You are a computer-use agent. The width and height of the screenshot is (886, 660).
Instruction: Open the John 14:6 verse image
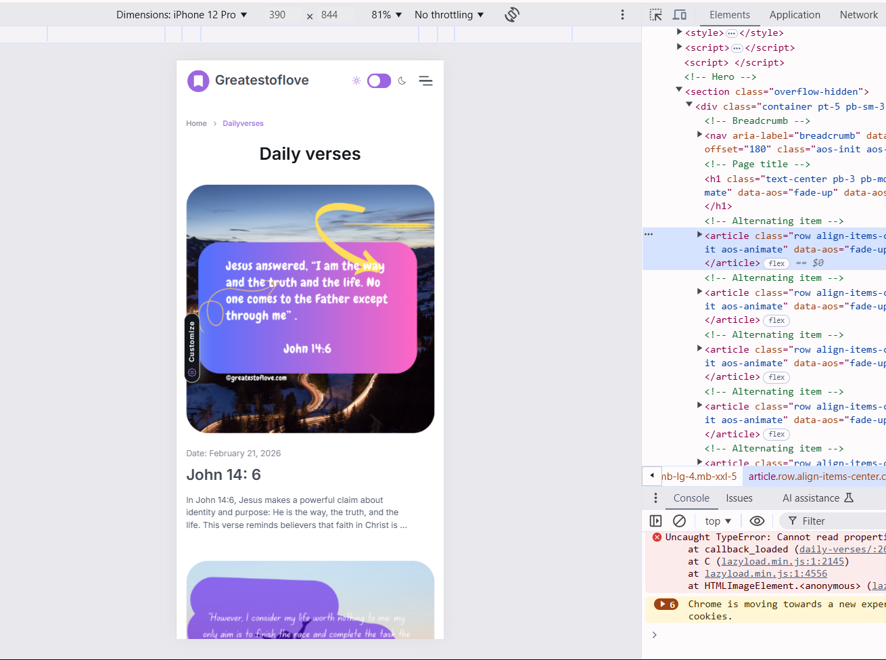click(310, 309)
